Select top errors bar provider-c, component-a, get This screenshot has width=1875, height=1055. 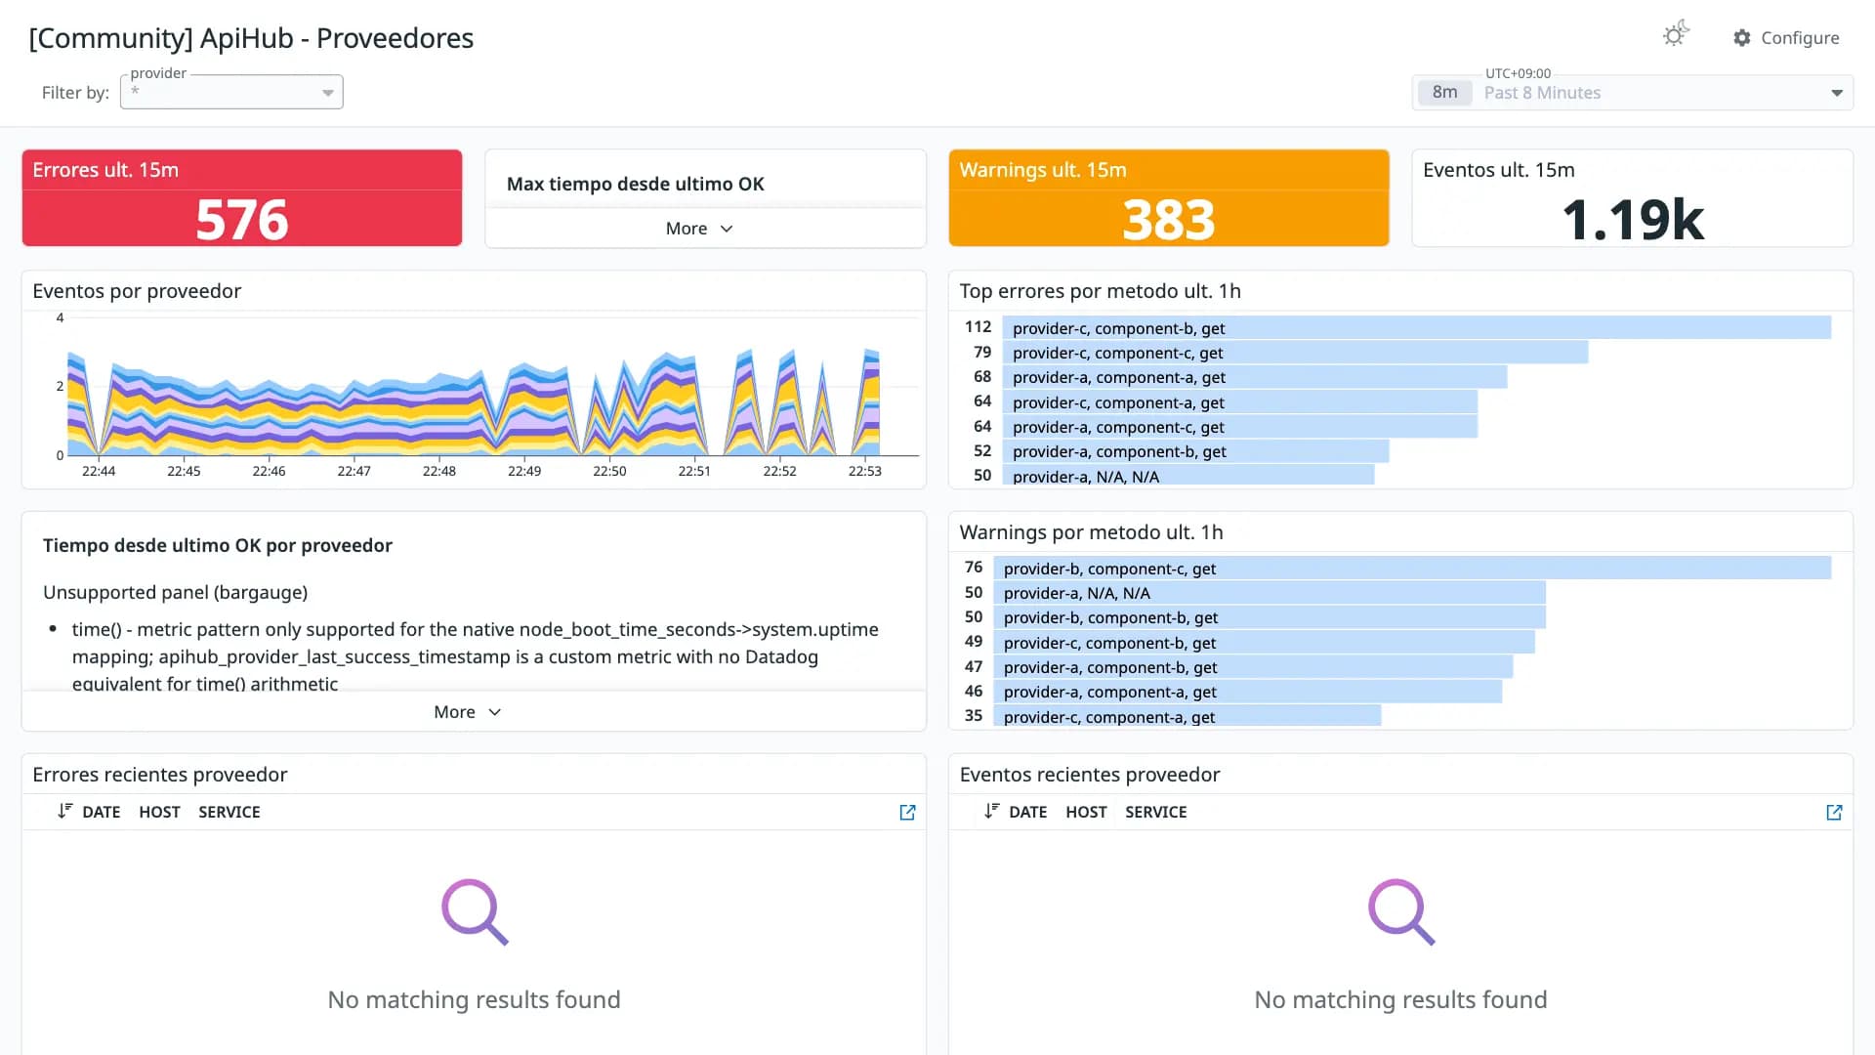[1239, 402]
